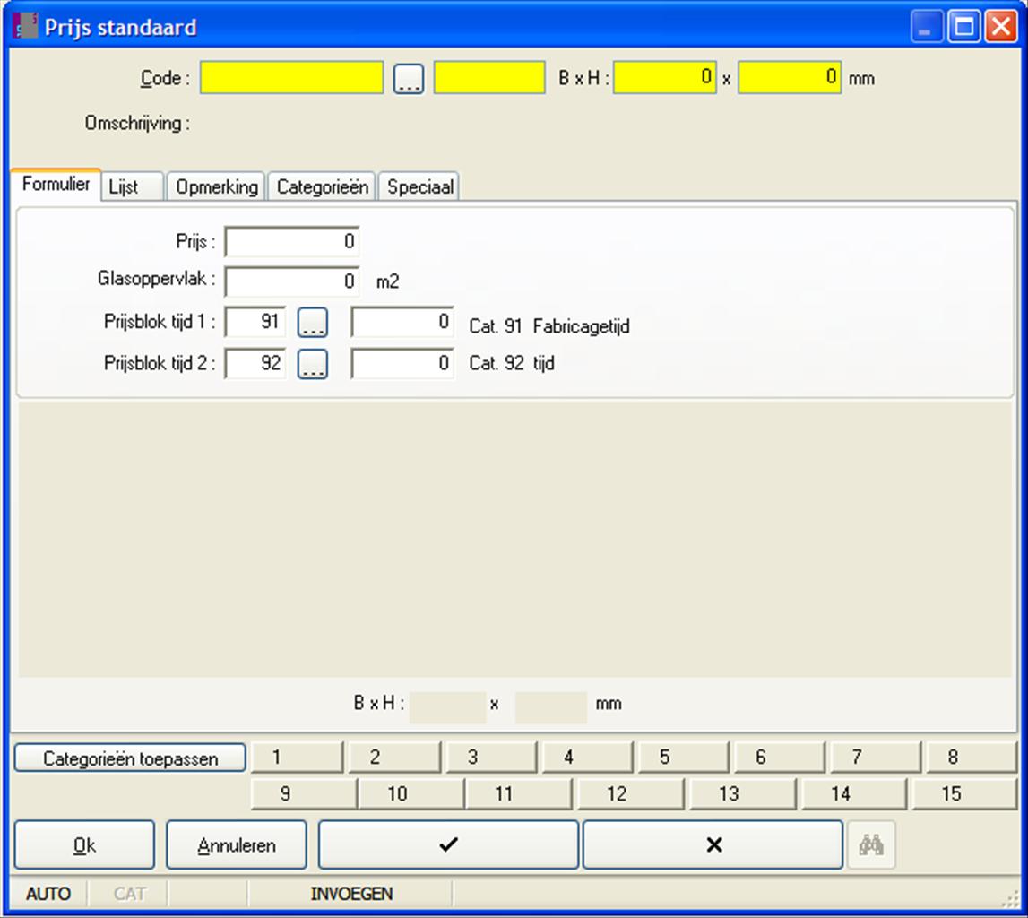
Task: Select category button 11
Action: [x=519, y=794]
